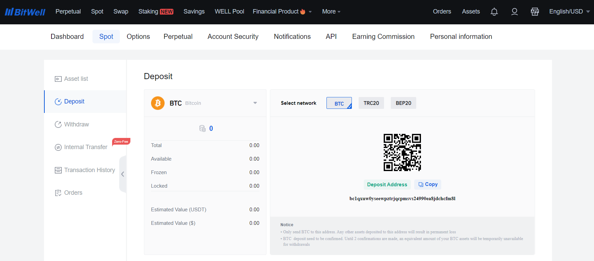594x261 pixels.
Task: Click the Deposit sidebar icon
Action: [58, 101]
